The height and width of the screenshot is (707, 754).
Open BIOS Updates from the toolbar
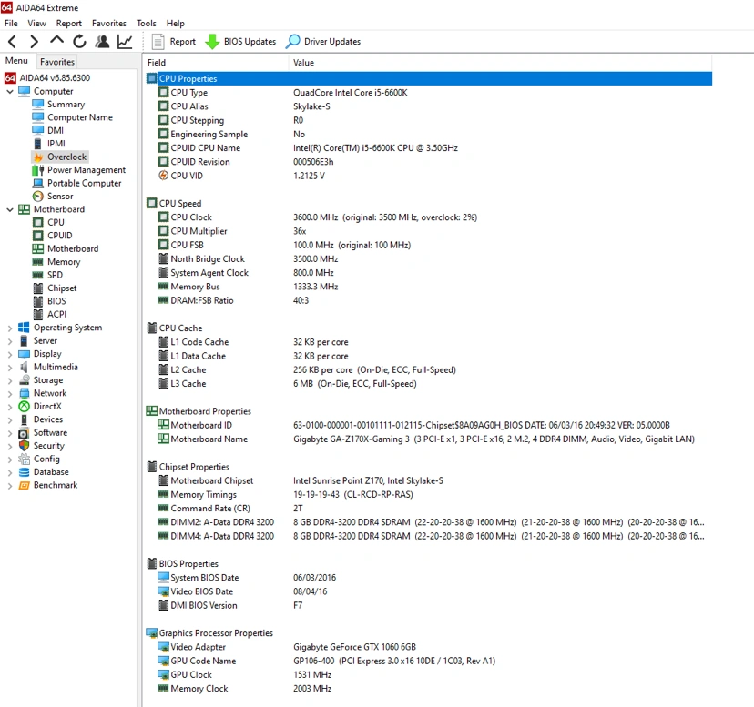click(x=240, y=42)
